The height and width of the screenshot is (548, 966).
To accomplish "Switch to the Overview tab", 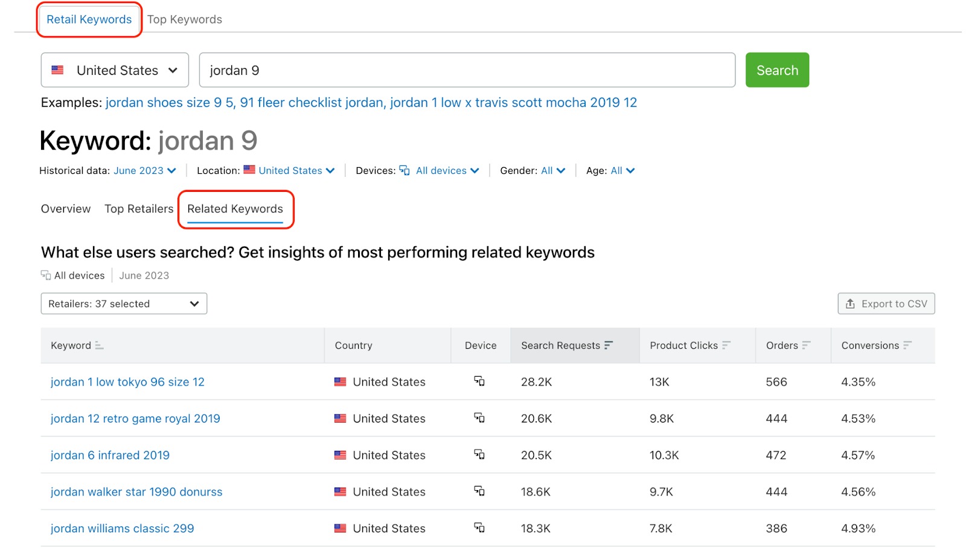I will coord(66,209).
